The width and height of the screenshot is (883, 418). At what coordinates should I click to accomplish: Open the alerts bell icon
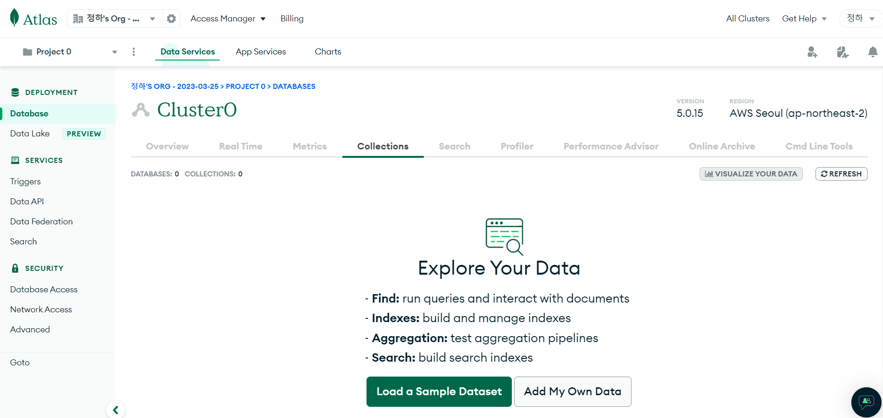click(873, 52)
